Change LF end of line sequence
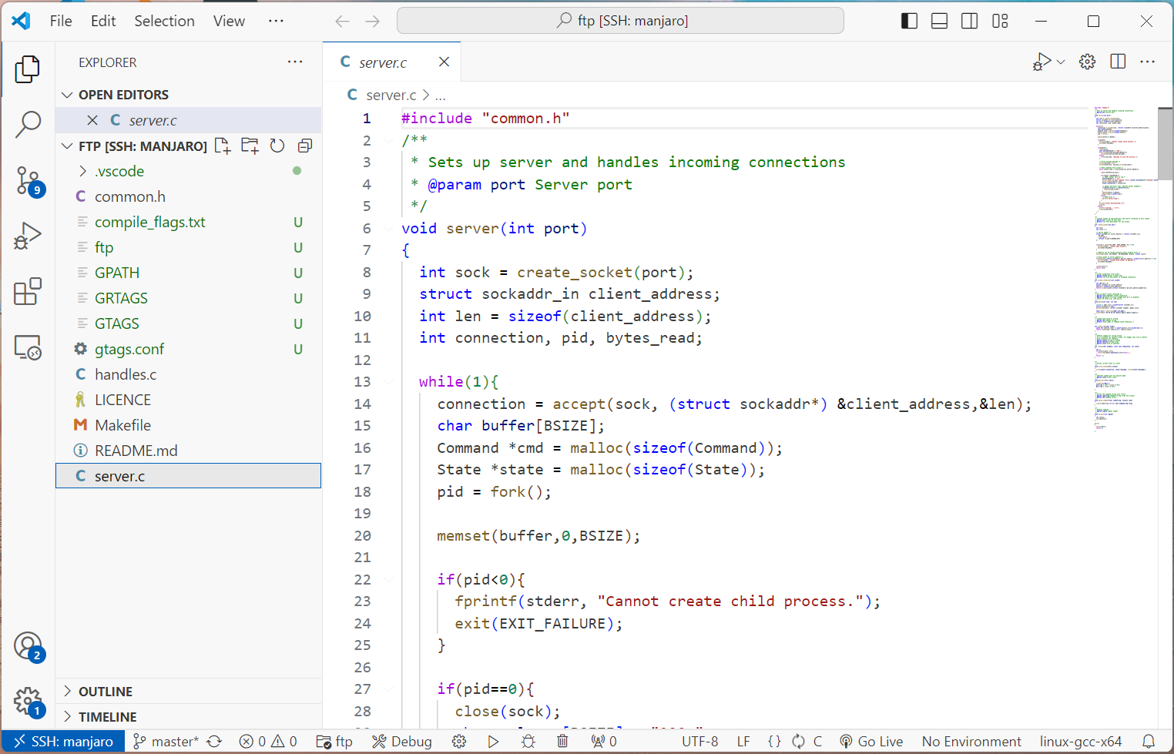This screenshot has width=1174, height=754. (x=743, y=741)
